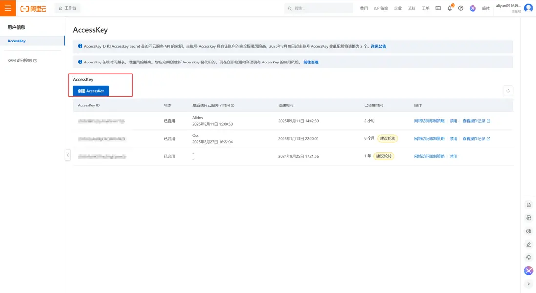Open the 详见公告 announcement link
536x293 pixels.
pyautogui.click(x=378, y=46)
